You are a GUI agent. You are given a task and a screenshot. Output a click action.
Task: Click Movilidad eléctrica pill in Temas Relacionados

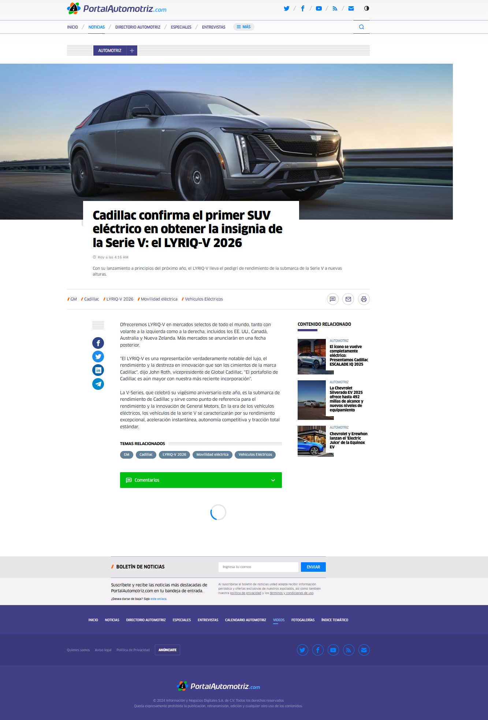(212, 455)
